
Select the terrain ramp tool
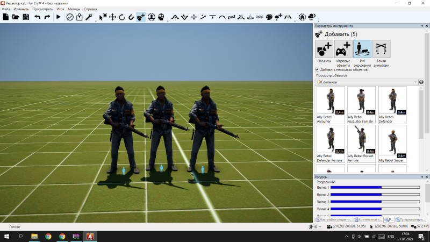tap(203, 17)
